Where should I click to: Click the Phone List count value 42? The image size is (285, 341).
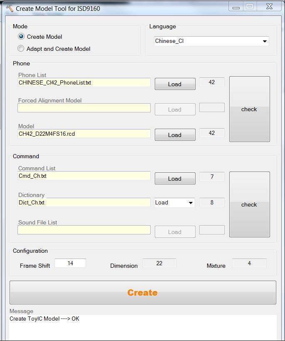click(212, 82)
